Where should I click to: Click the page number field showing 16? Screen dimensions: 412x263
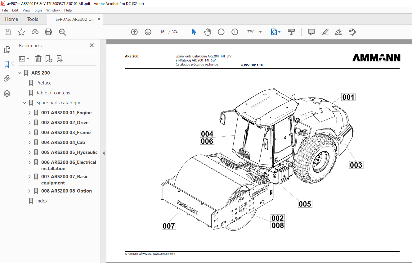coord(162,32)
